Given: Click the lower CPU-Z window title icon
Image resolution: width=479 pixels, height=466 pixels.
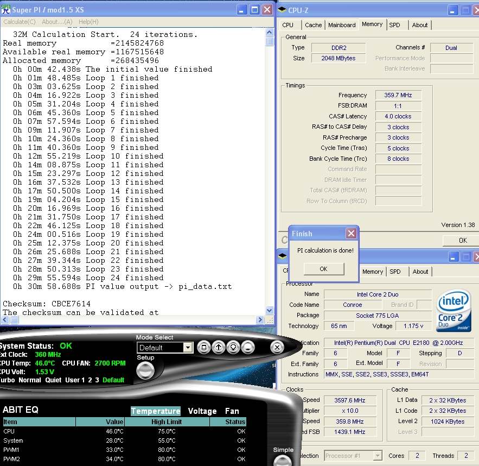Looking at the screenshot, I should [283, 256].
